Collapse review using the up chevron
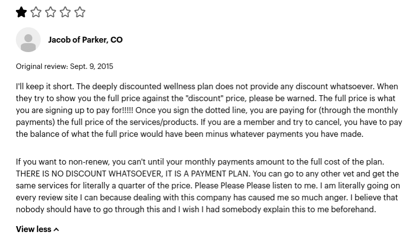 [56, 230]
